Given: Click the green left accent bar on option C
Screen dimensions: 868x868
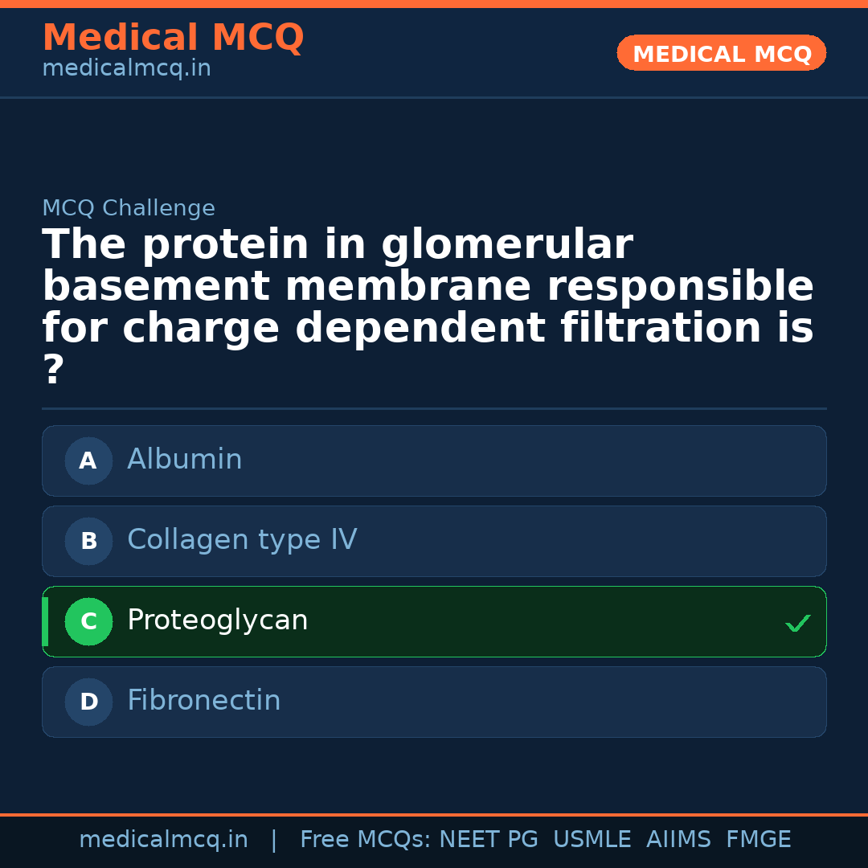Looking at the screenshot, I should pyautogui.click(x=45, y=621).
